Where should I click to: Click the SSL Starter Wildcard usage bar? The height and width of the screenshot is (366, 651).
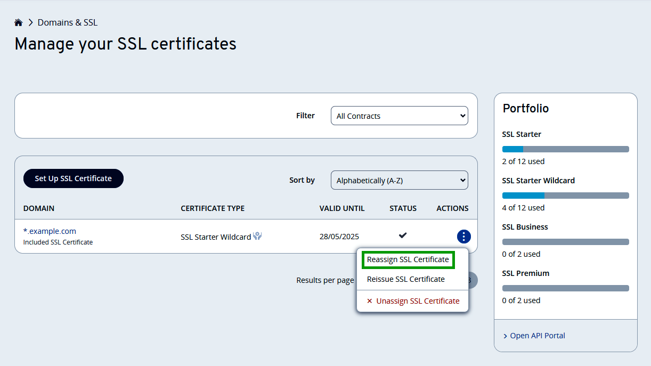click(565, 196)
